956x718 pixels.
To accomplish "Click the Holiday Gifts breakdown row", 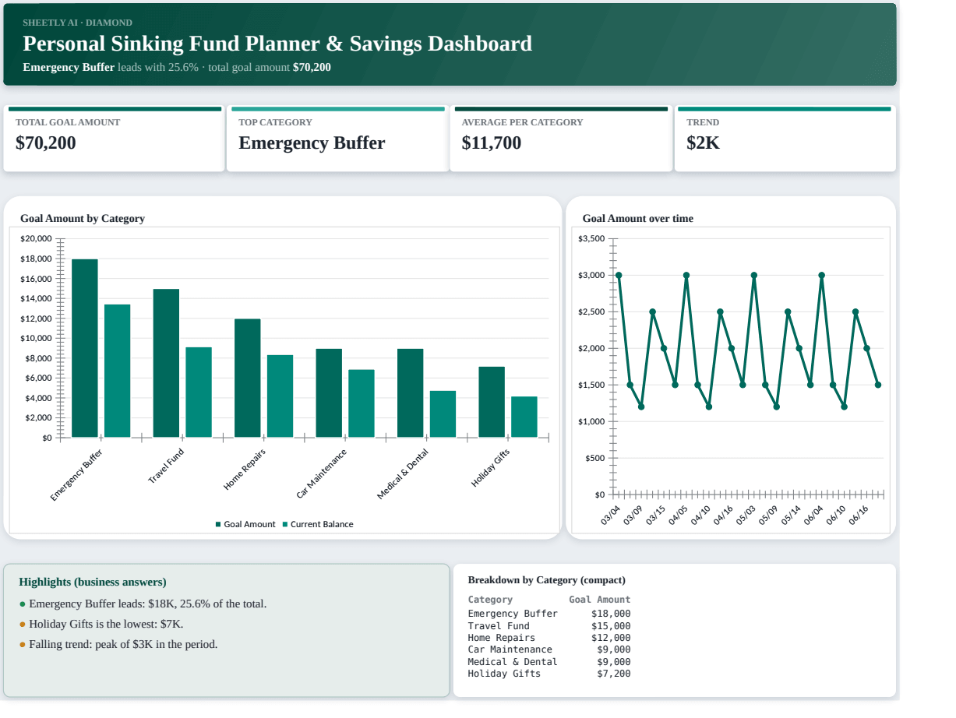I will click(x=549, y=674).
